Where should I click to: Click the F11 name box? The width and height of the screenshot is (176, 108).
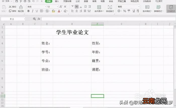pyautogui.click(x=13, y=19)
